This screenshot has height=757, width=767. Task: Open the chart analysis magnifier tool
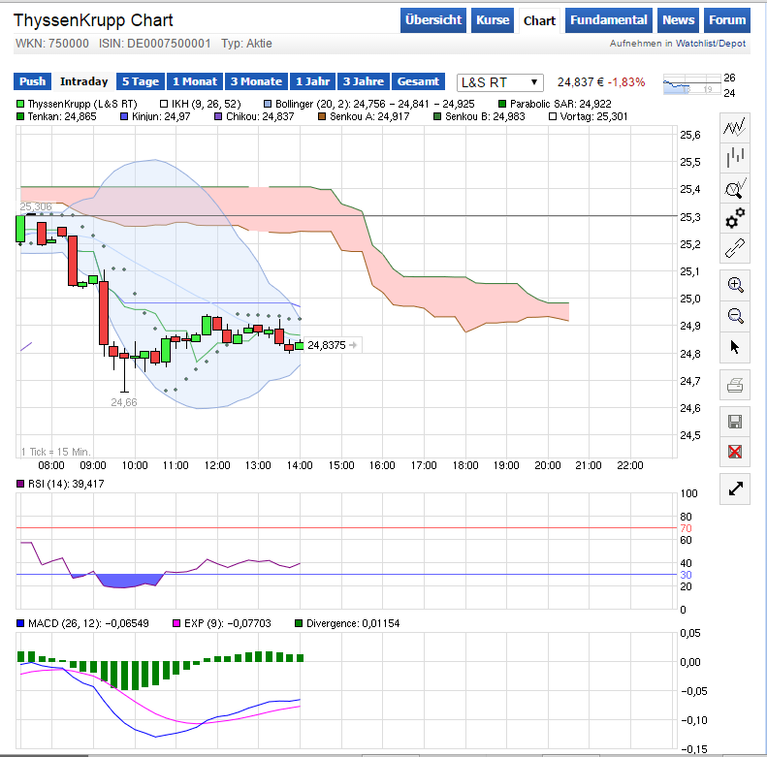(x=735, y=188)
